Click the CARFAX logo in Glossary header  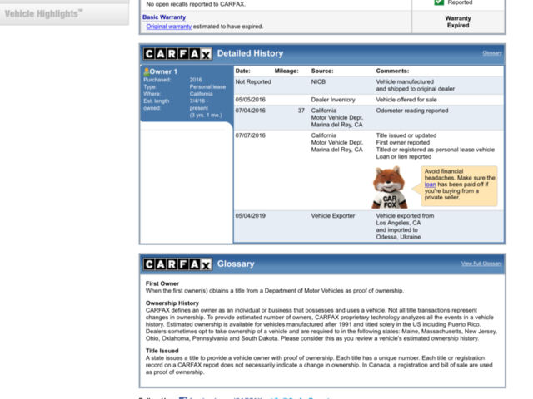[177, 264]
